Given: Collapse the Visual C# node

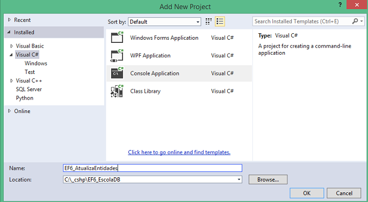Looking at the screenshot, I should click(x=11, y=55).
